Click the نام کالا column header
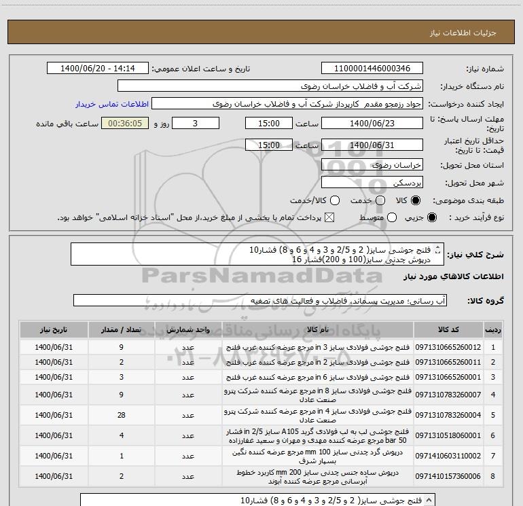This screenshot has width=523, height=506. 318,329
